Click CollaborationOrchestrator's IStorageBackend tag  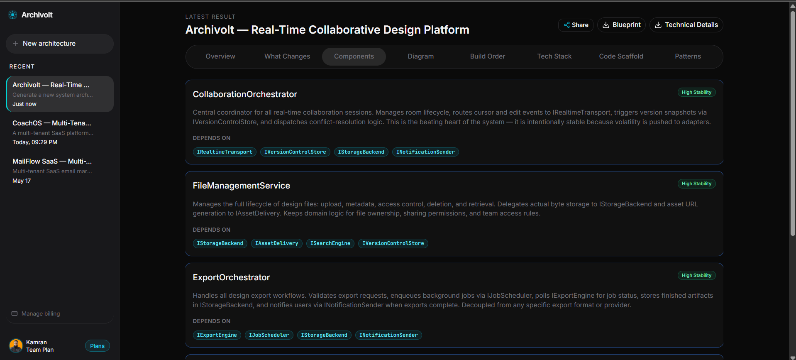pyautogui.click(x=361, y=152)
